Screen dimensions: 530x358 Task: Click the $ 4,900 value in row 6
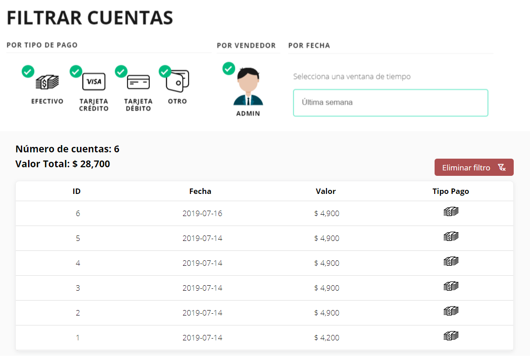click(327, 213)
